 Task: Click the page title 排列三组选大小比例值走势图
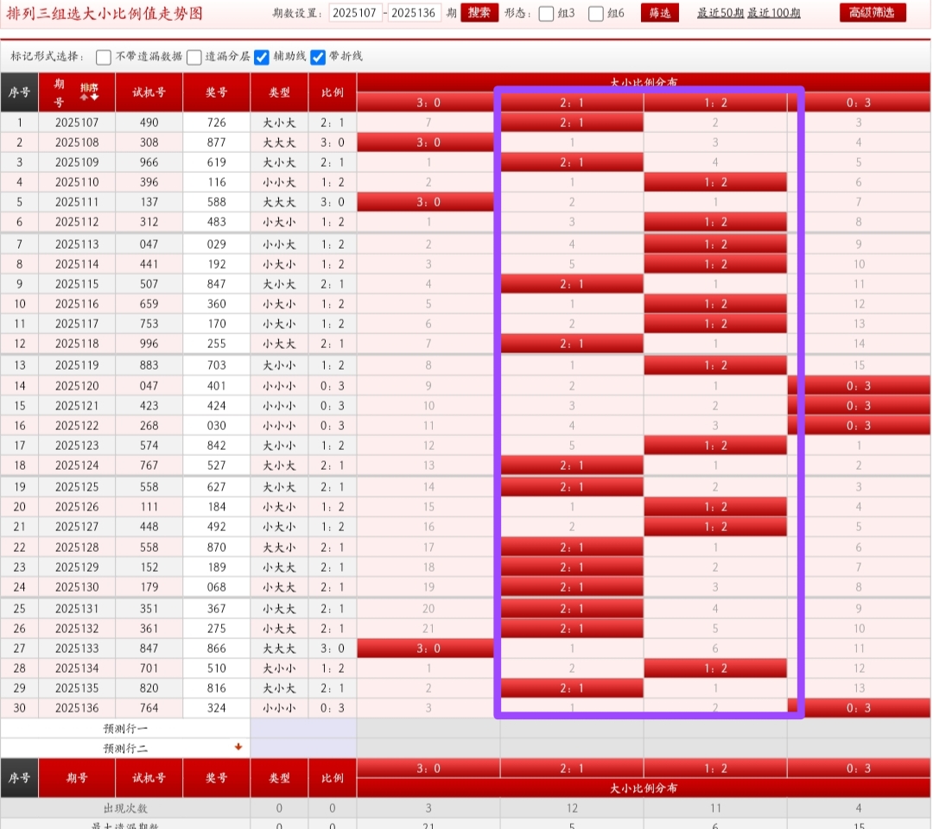point(105,13)
